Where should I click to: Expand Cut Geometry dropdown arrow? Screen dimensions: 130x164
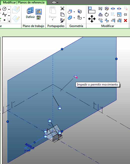click(74, 12)
